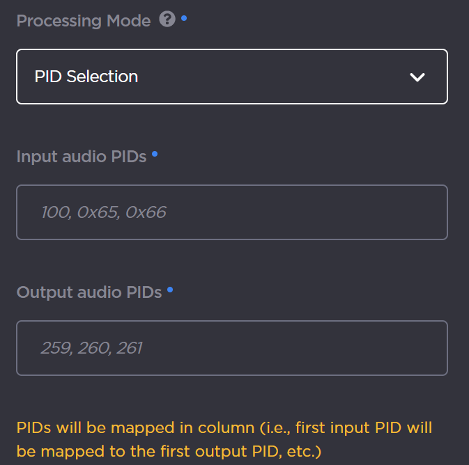
Task: Click the Processing Mode label
Action: tap(84, 21)
